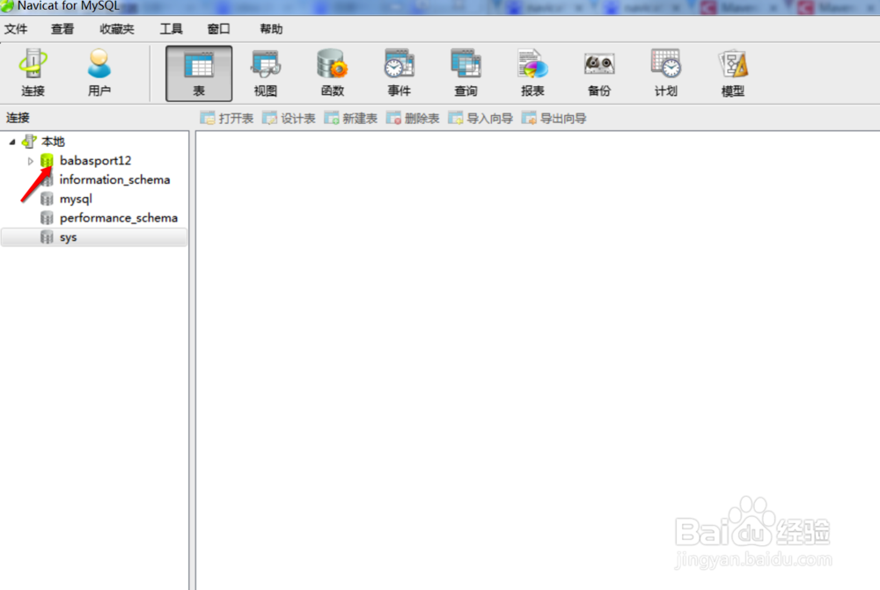
Task: Open the 查看 (View) menu
Action: pyautogui.click(x=62, y=29)
